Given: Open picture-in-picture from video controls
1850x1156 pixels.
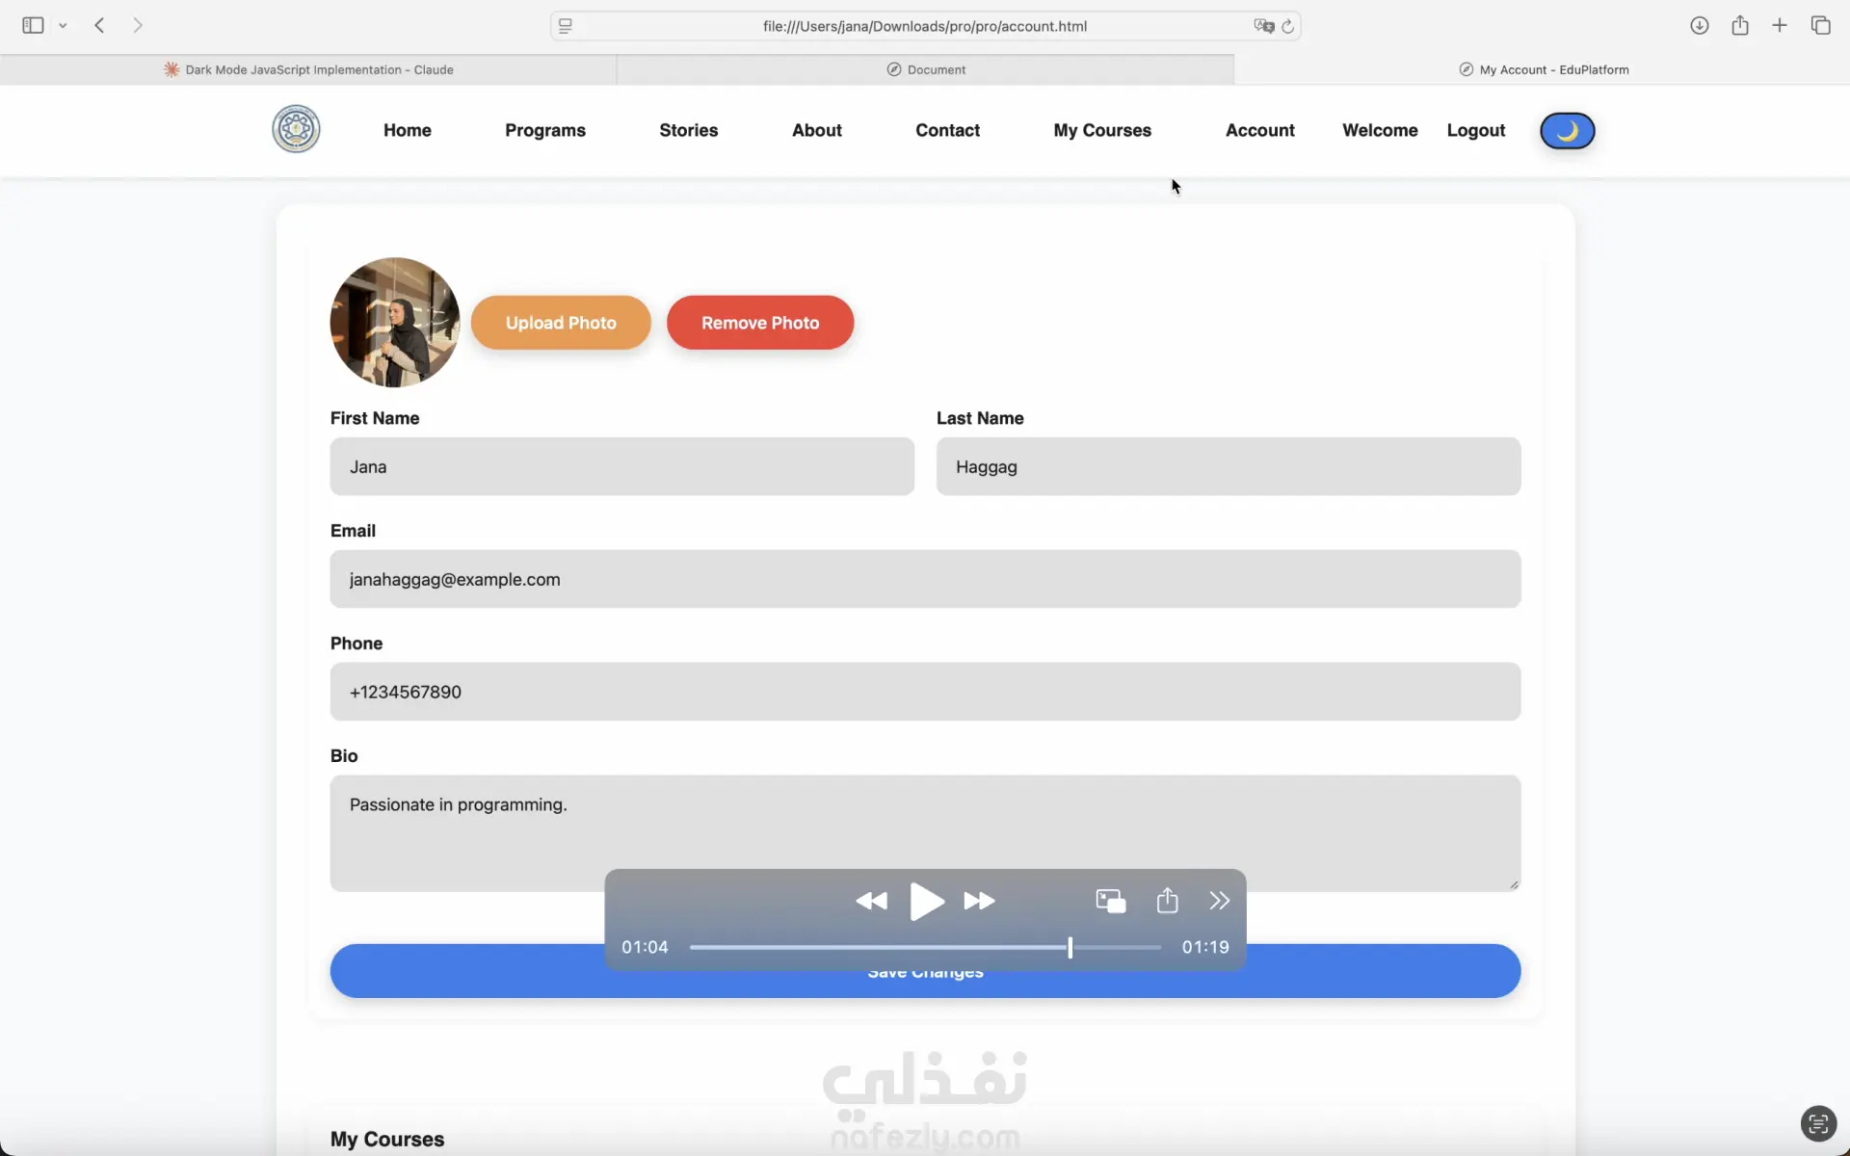Looking at the screenshot, I should pos(1110,901).
